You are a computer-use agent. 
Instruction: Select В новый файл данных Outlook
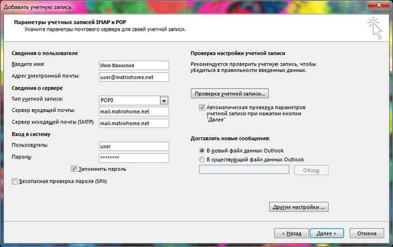click(x=202, y=151)
